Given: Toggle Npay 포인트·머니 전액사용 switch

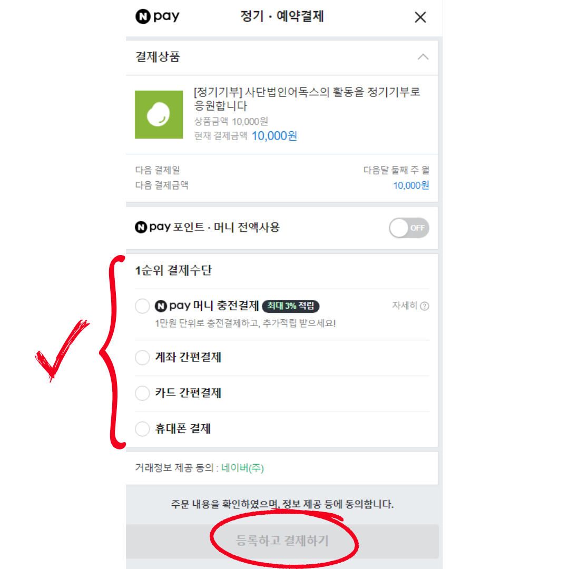Looking at the screenshot, I should tap(409, 228).
